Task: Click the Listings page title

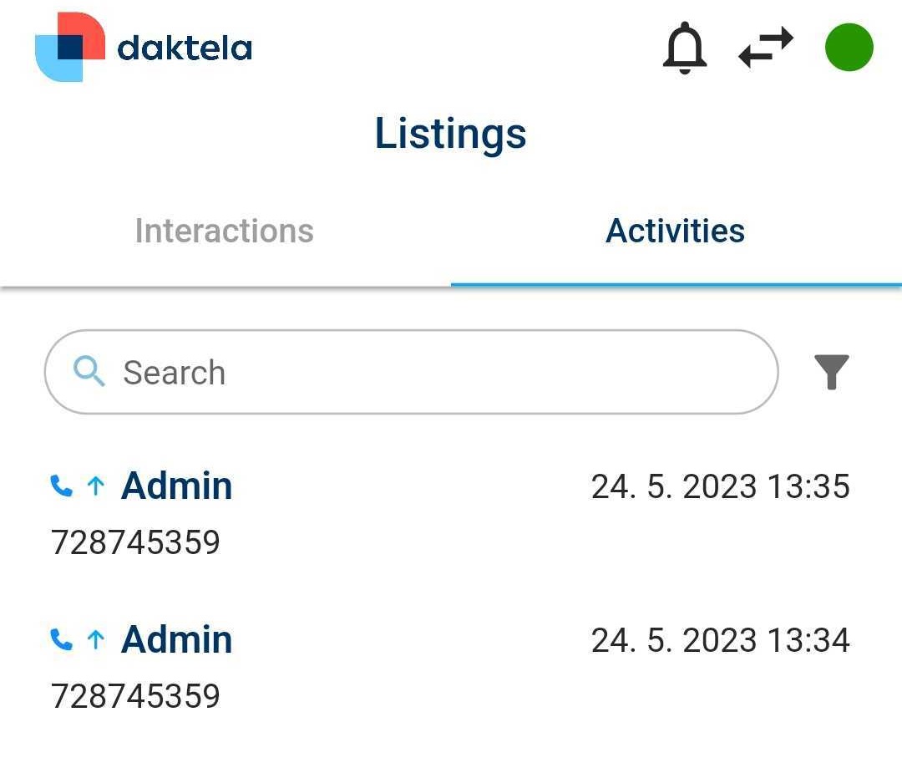Action: pos(450,134)
